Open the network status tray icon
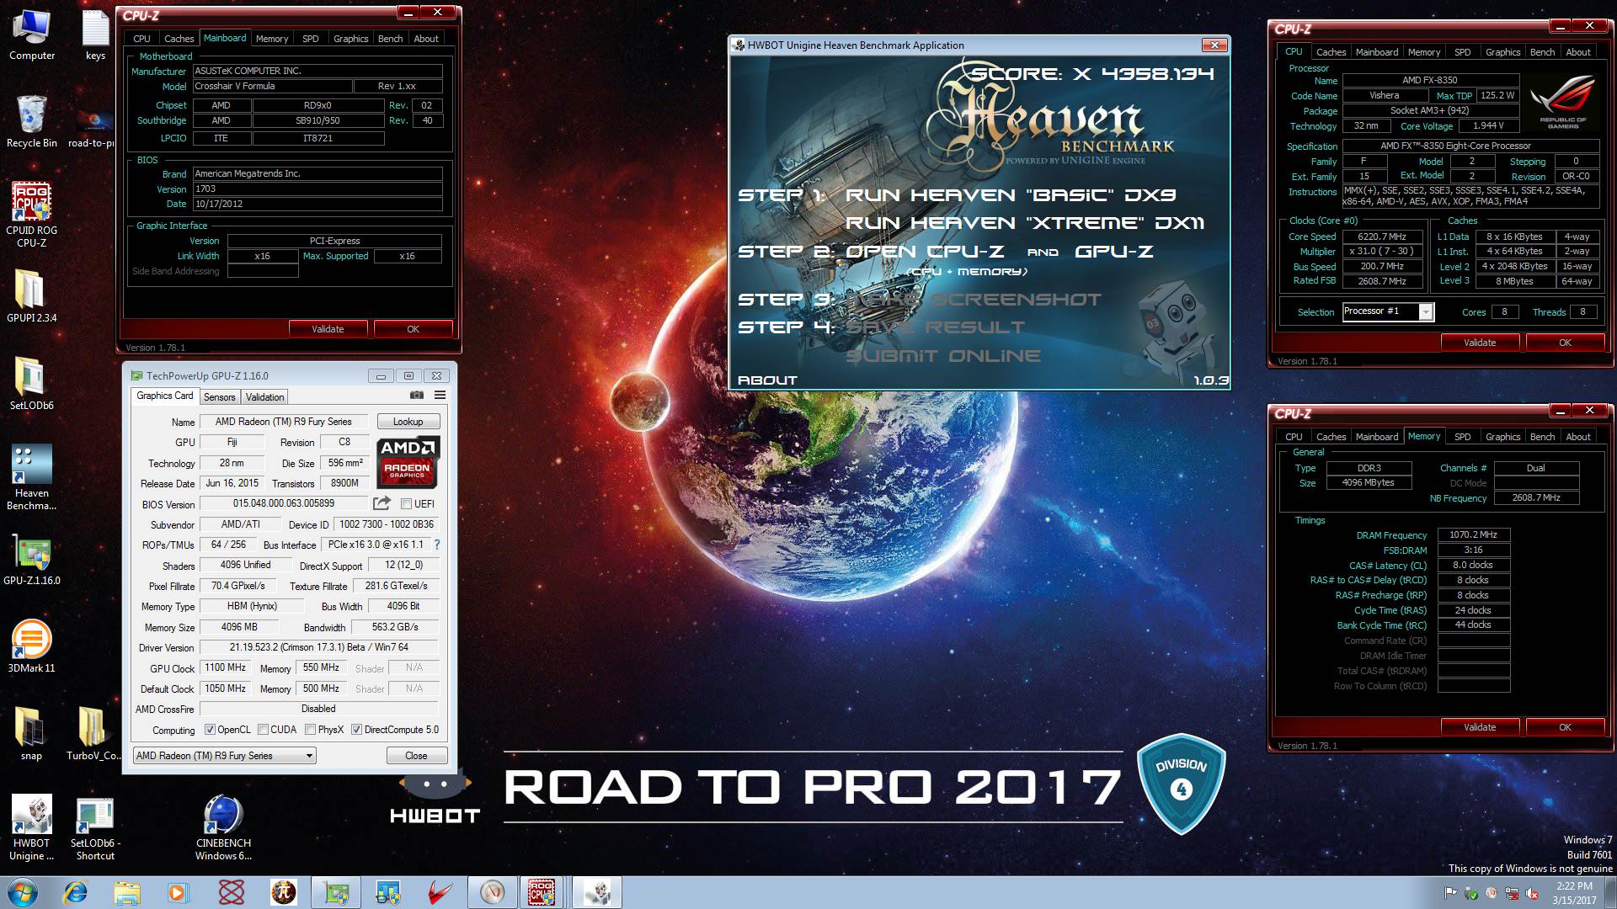This screenshot has width=1617, height=909. (x=1512, y=893)
